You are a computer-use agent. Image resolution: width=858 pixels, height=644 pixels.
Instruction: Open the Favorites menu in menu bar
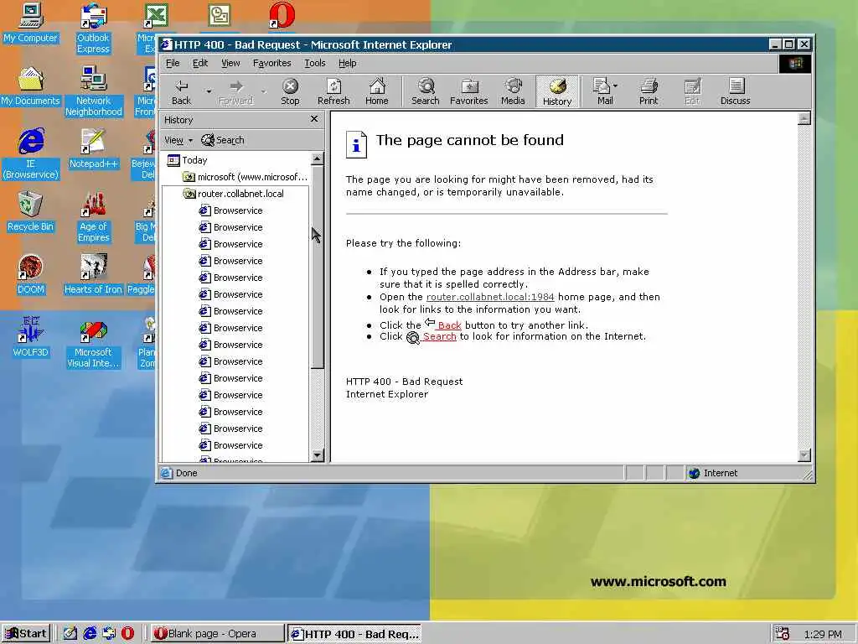272,63
